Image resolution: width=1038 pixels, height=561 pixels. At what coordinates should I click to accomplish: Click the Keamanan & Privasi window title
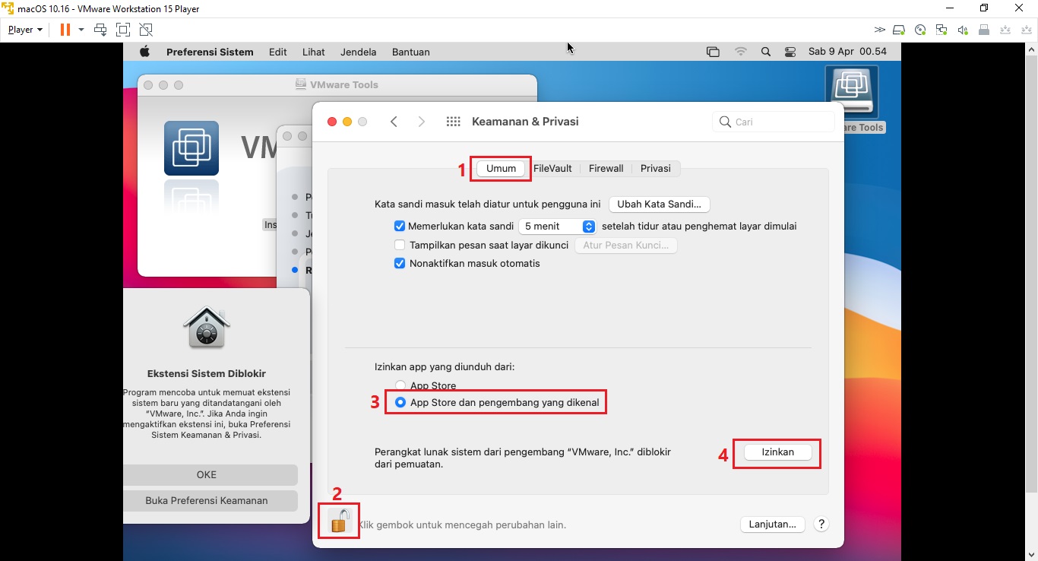pyautogui.click(x=525, y=122)
